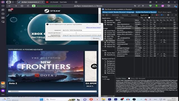Switch to the Elements tab in DevTools
This screenshot has height=101, width=179.
click(x=116, y=15)
